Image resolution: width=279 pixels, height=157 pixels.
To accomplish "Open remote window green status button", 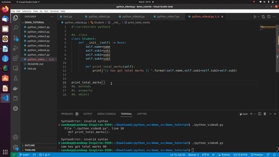I will [x=14, y=155].
